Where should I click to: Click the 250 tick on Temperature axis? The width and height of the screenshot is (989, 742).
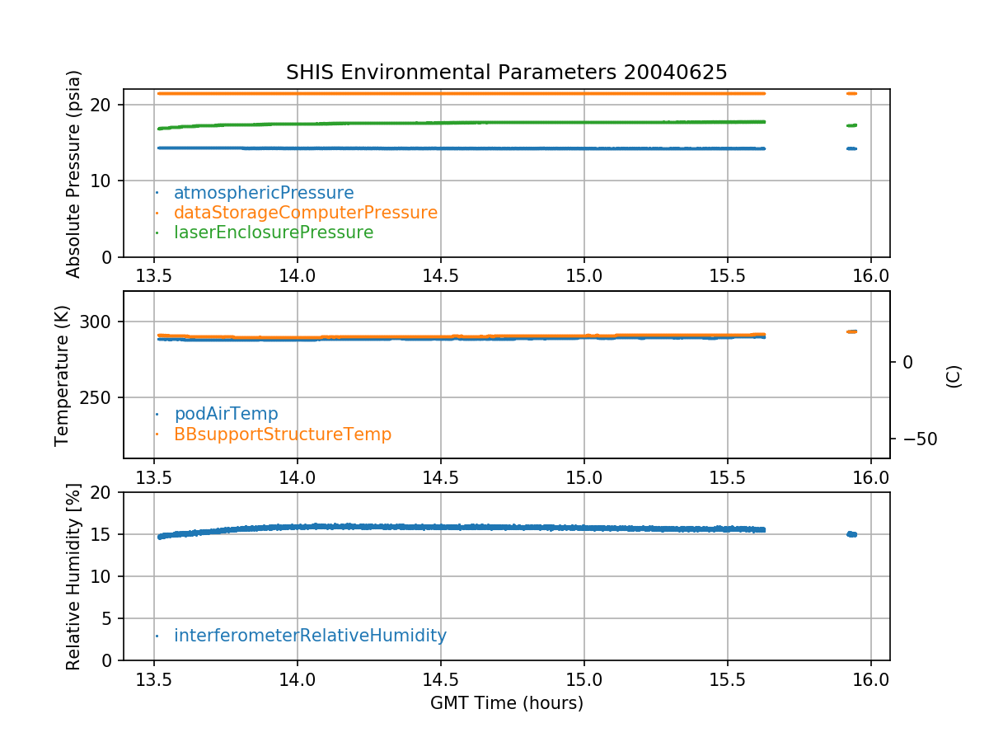coord(102,398)
